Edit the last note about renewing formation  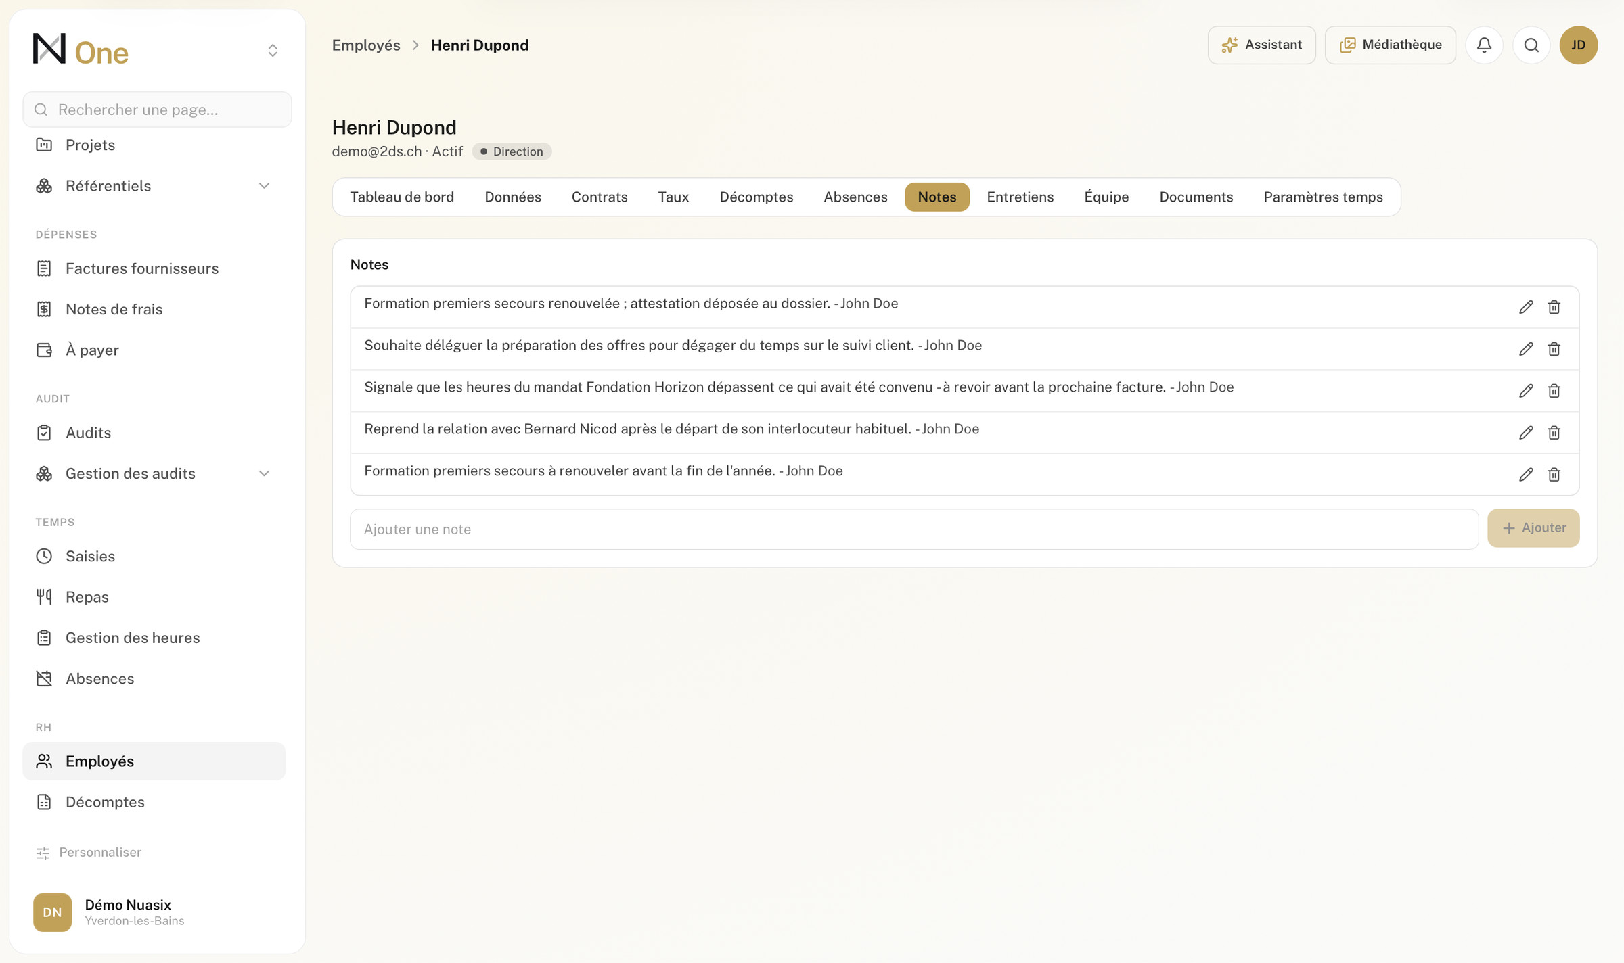click(x=1525, y=475)
